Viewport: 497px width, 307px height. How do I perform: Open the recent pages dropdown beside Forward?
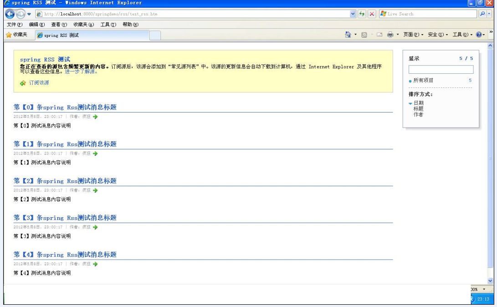click(x=29, y=14)
